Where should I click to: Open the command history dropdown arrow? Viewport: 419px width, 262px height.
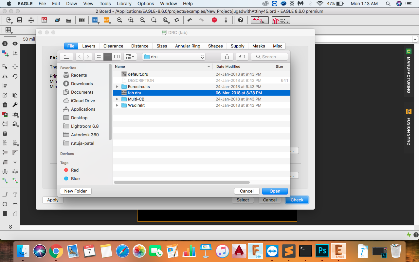[x=415, y=39]
